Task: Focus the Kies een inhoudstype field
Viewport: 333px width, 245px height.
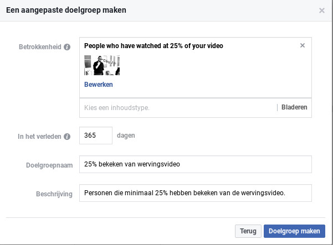Action: [177, 107]
